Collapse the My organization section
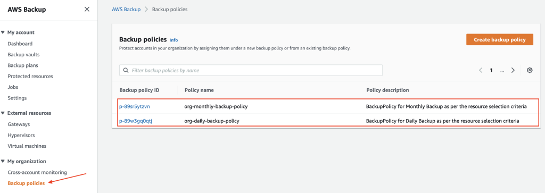Image resolution: width=545 pixels, height=193 pixels. 3,162
